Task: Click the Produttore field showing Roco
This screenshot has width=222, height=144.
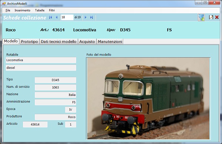Action: point(55,117)
